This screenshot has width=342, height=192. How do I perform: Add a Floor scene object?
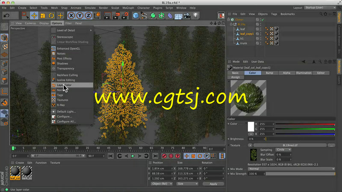[178, 16]
